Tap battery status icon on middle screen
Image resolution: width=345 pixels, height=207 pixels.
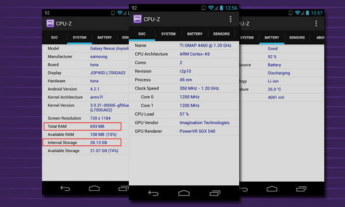pos(221,8)
